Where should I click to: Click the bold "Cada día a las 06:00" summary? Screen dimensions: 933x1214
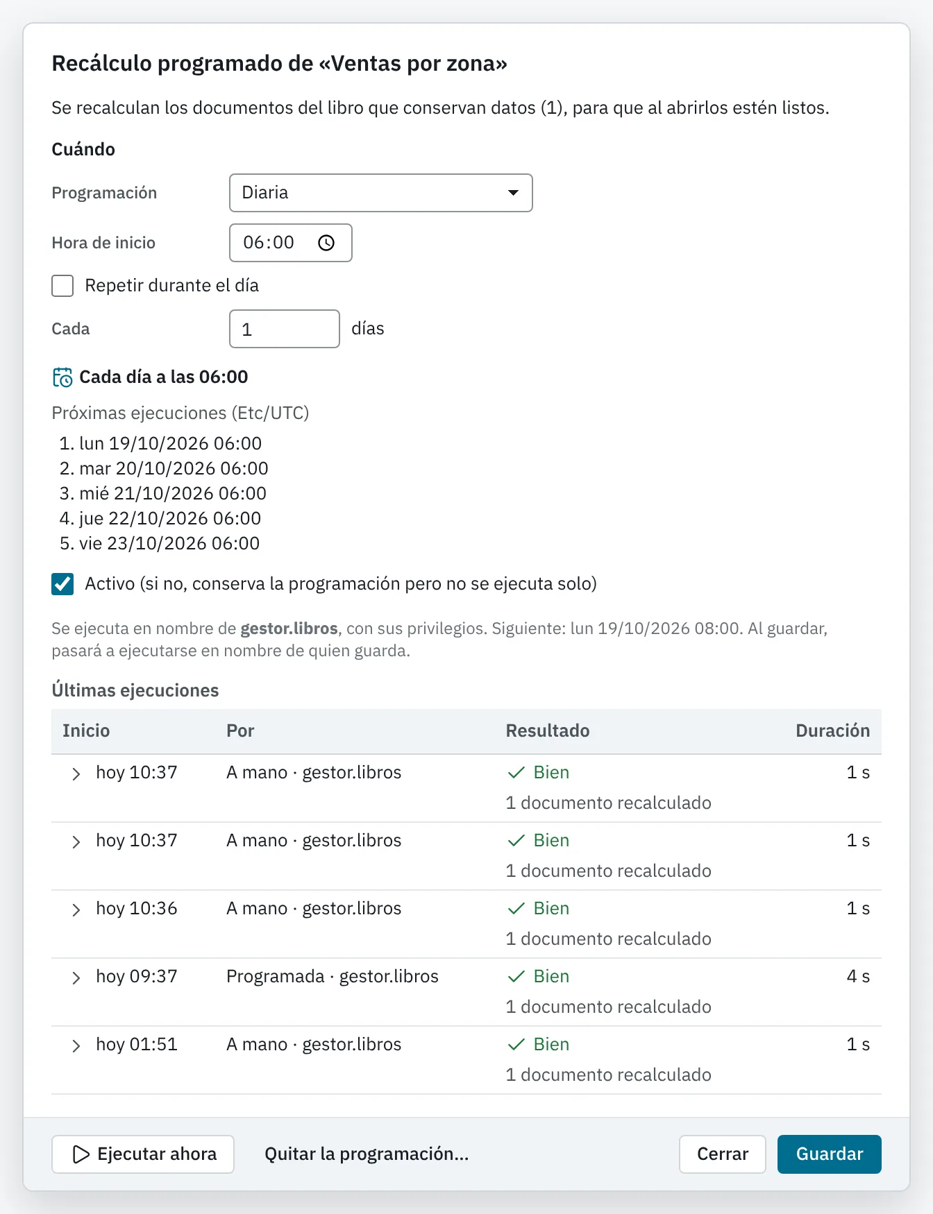point(164,377)
